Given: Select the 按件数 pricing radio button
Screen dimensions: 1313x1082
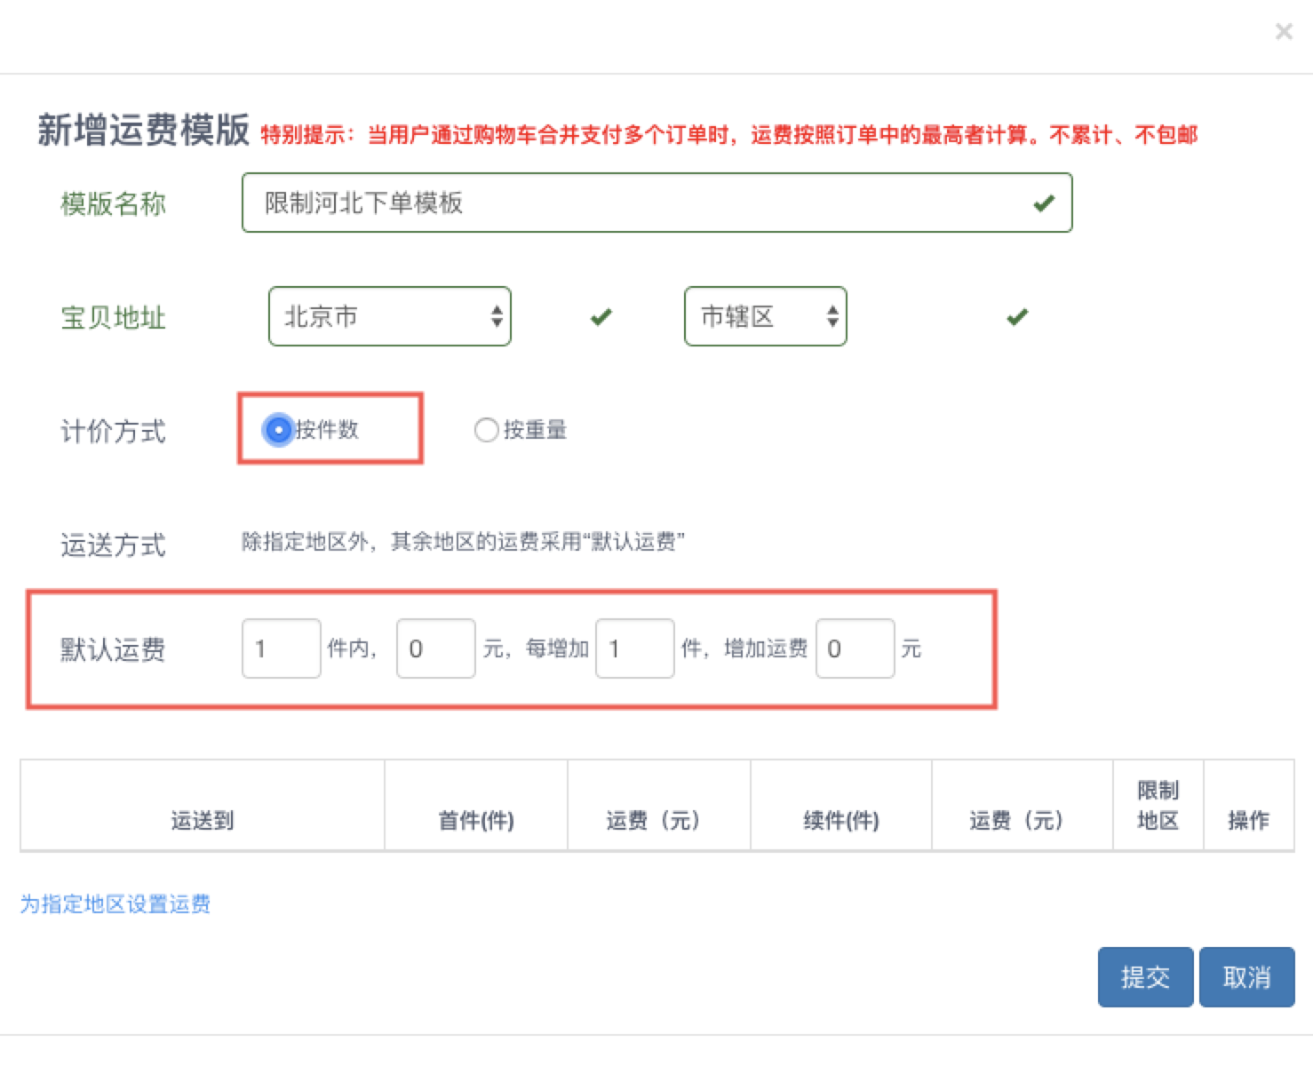Looking at the screenshot, I should (279, 430).
